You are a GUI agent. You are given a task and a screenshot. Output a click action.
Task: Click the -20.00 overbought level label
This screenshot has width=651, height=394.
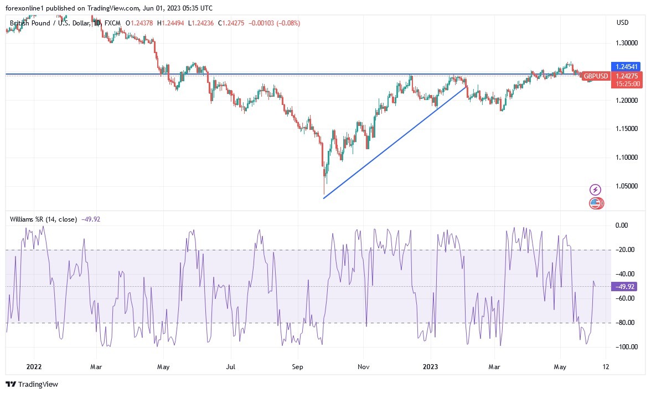coord(625,250)
